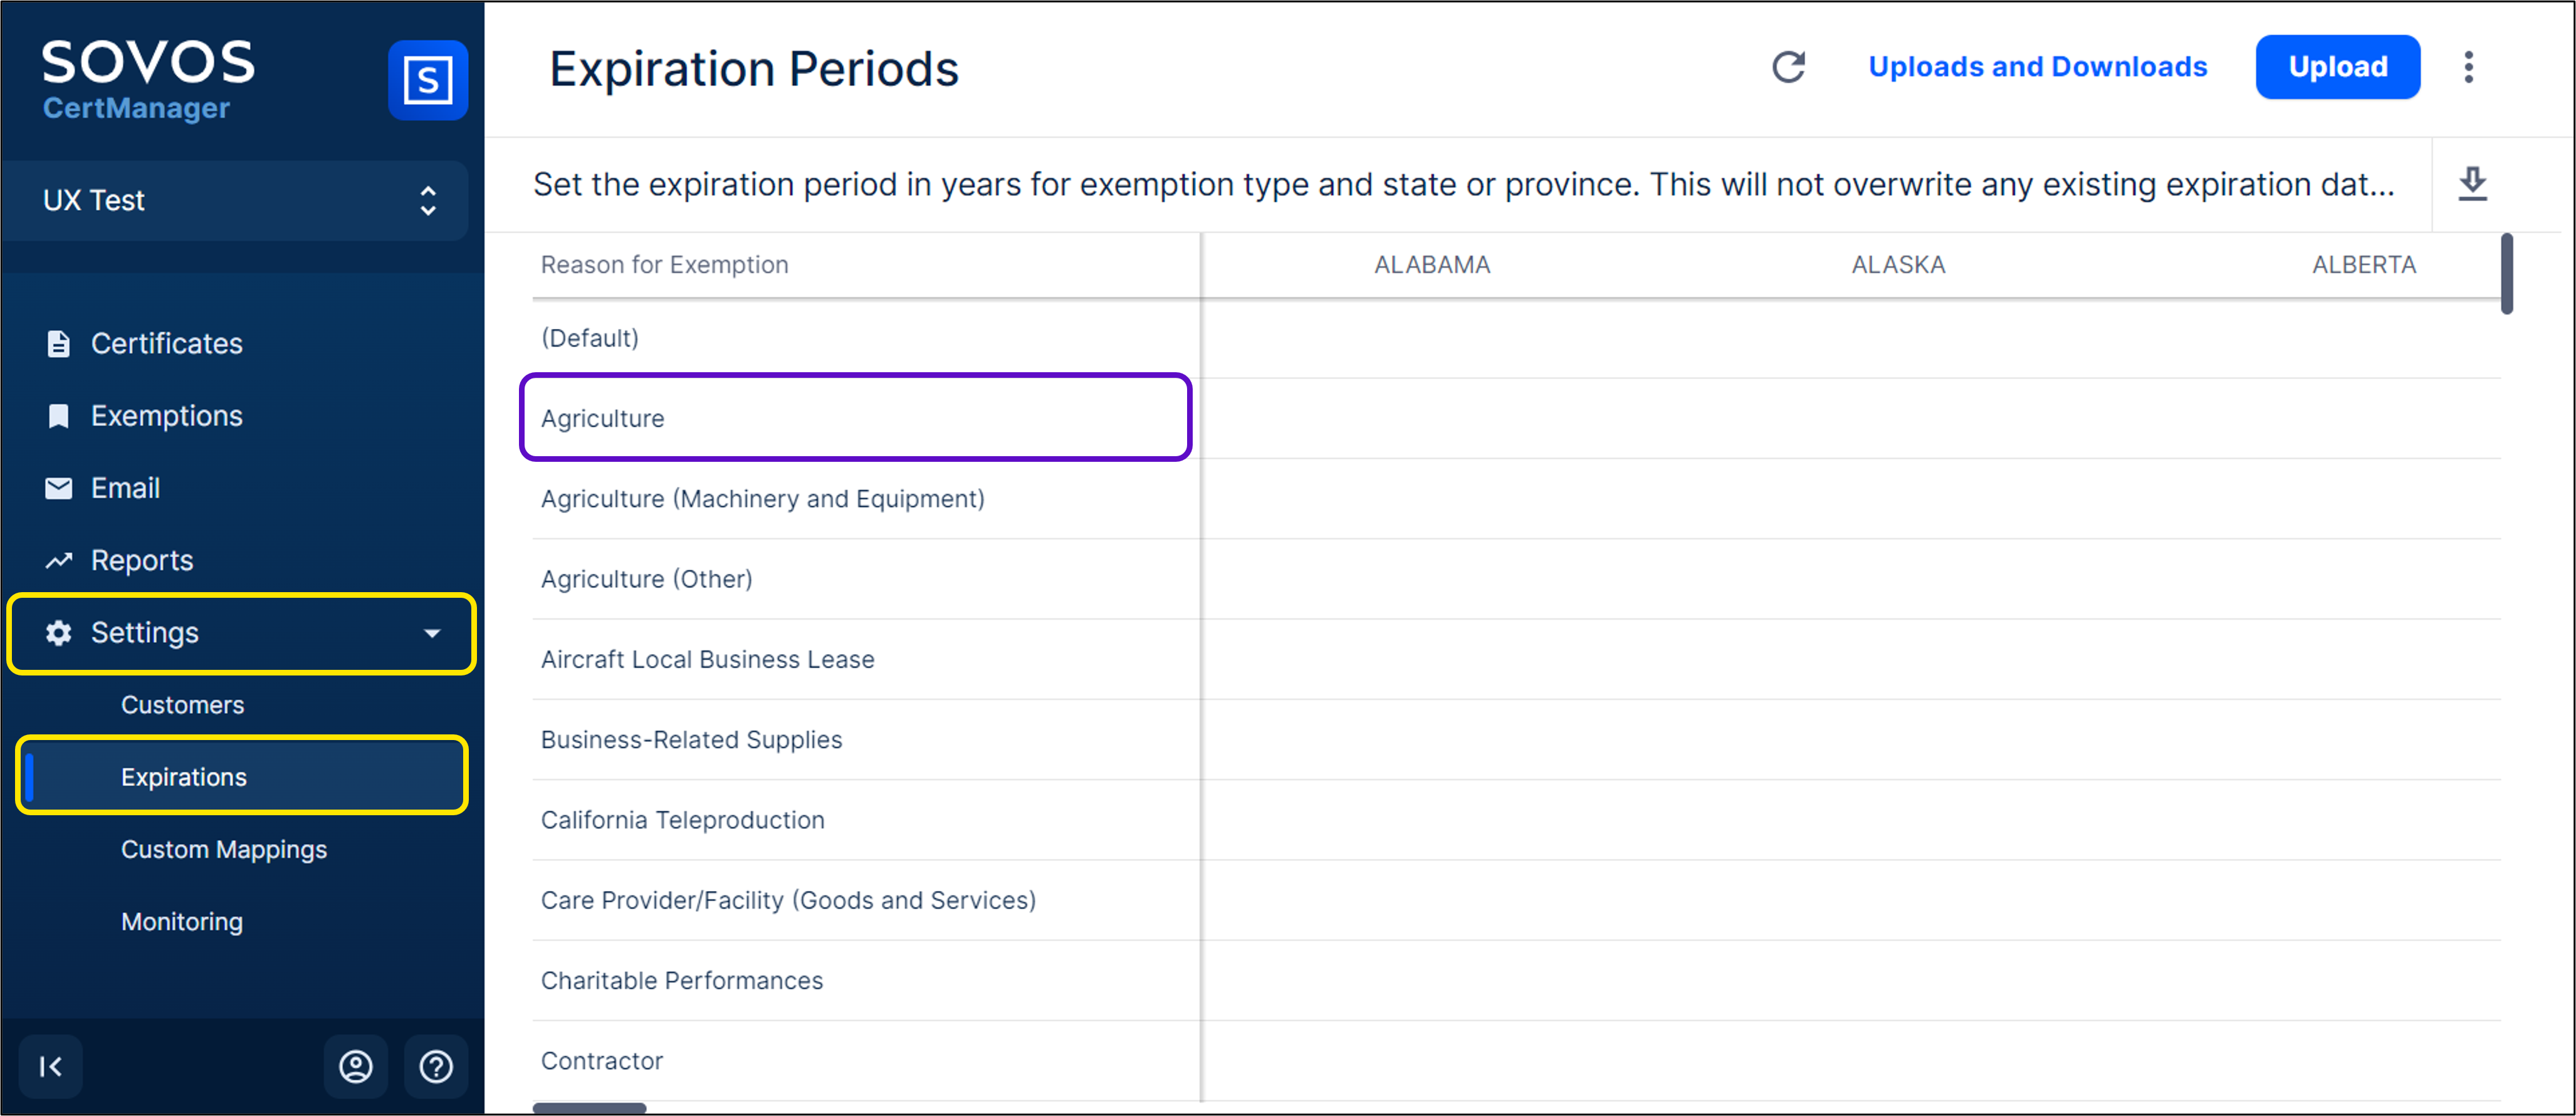Click the blue Upload button
The width and height of the screenshot is (2576, 1116).
[x=2337, y=67]
